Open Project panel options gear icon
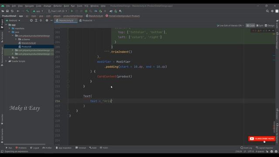 tap(47, 20)
